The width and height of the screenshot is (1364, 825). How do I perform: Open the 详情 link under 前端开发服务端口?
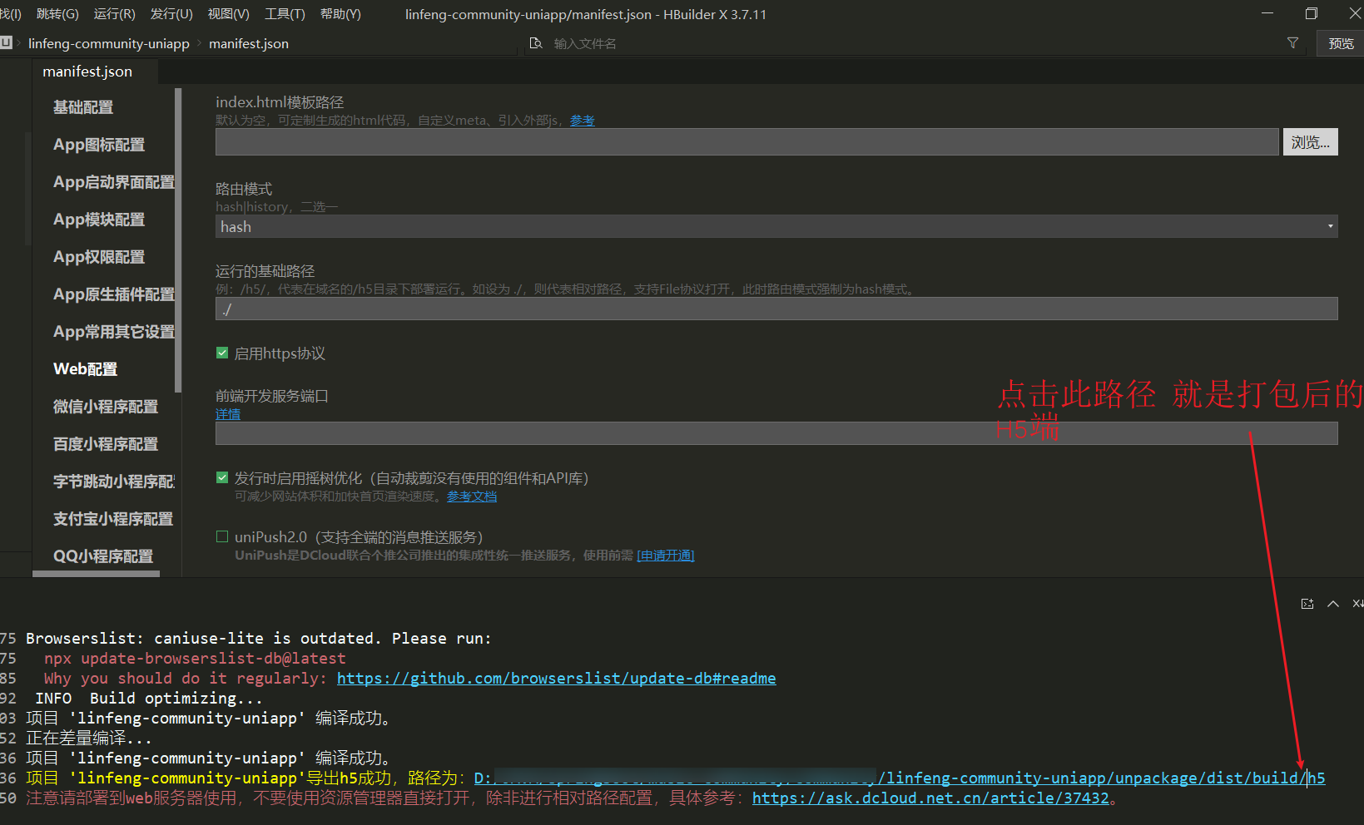pos(228,414)
